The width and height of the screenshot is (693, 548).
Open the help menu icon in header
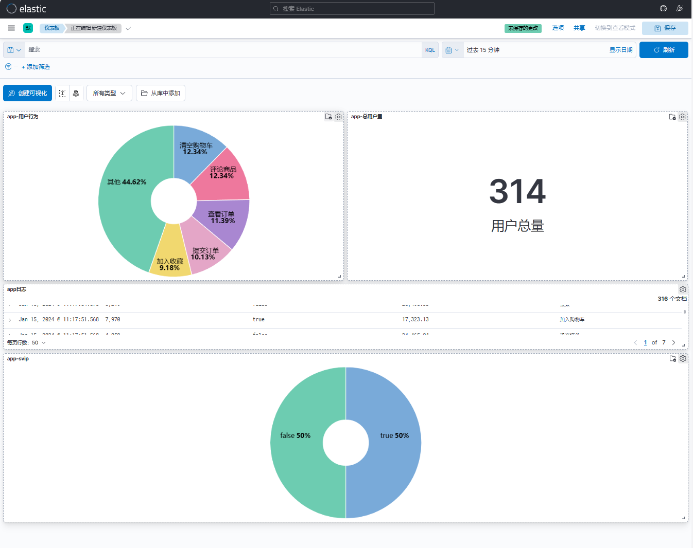663,9
